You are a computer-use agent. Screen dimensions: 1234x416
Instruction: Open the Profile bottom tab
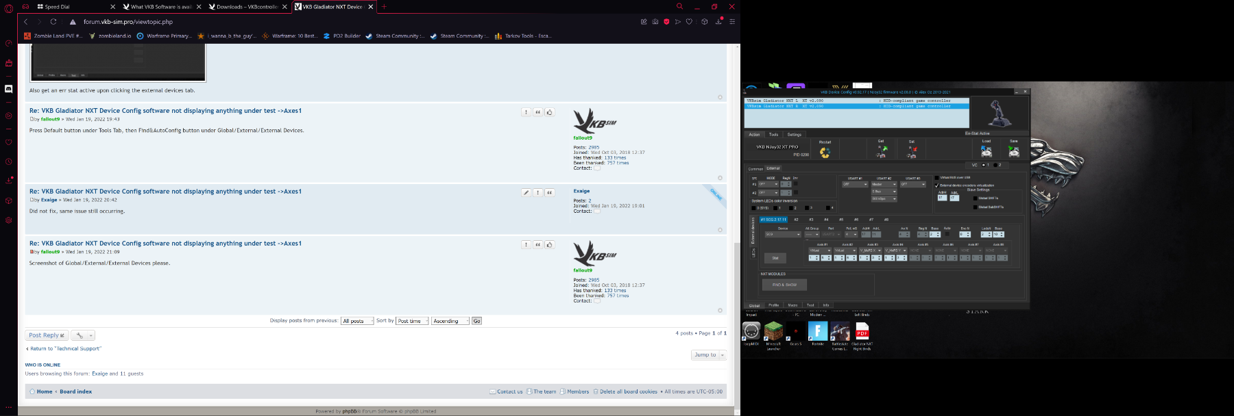773,305
